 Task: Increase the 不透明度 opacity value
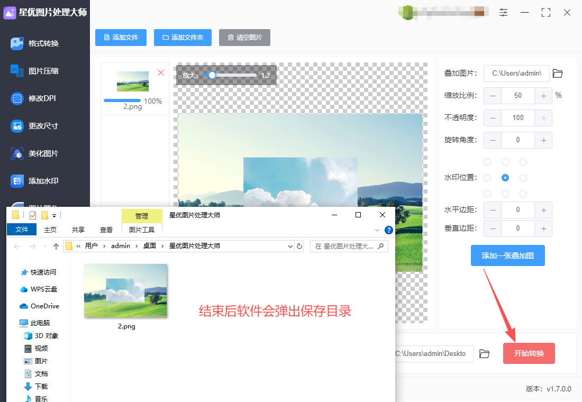tap(543, 118)
